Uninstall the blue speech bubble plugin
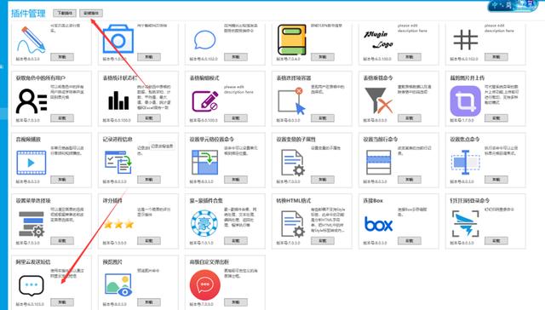Viewport: 545px width, 310px height. pos(236,57)
